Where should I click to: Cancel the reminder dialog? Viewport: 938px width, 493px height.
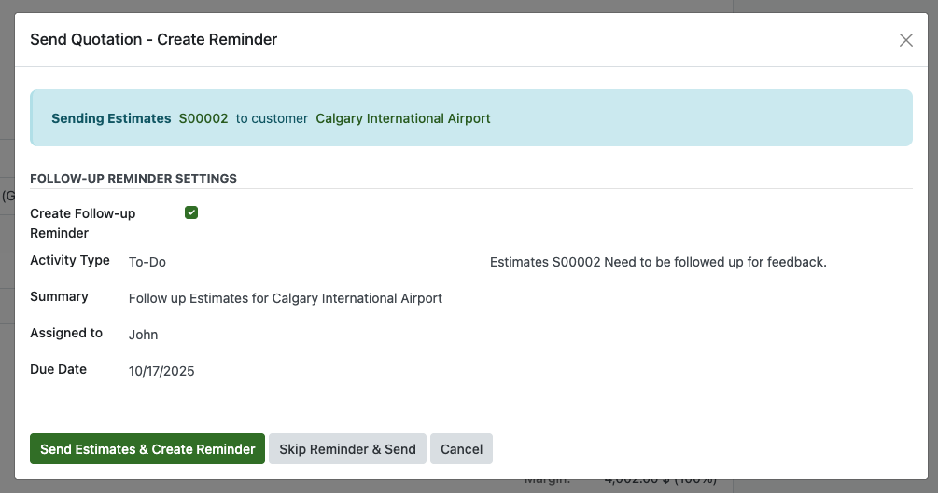click(x=461, y=449)
